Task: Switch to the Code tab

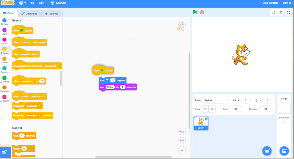Action: [9, 13]
